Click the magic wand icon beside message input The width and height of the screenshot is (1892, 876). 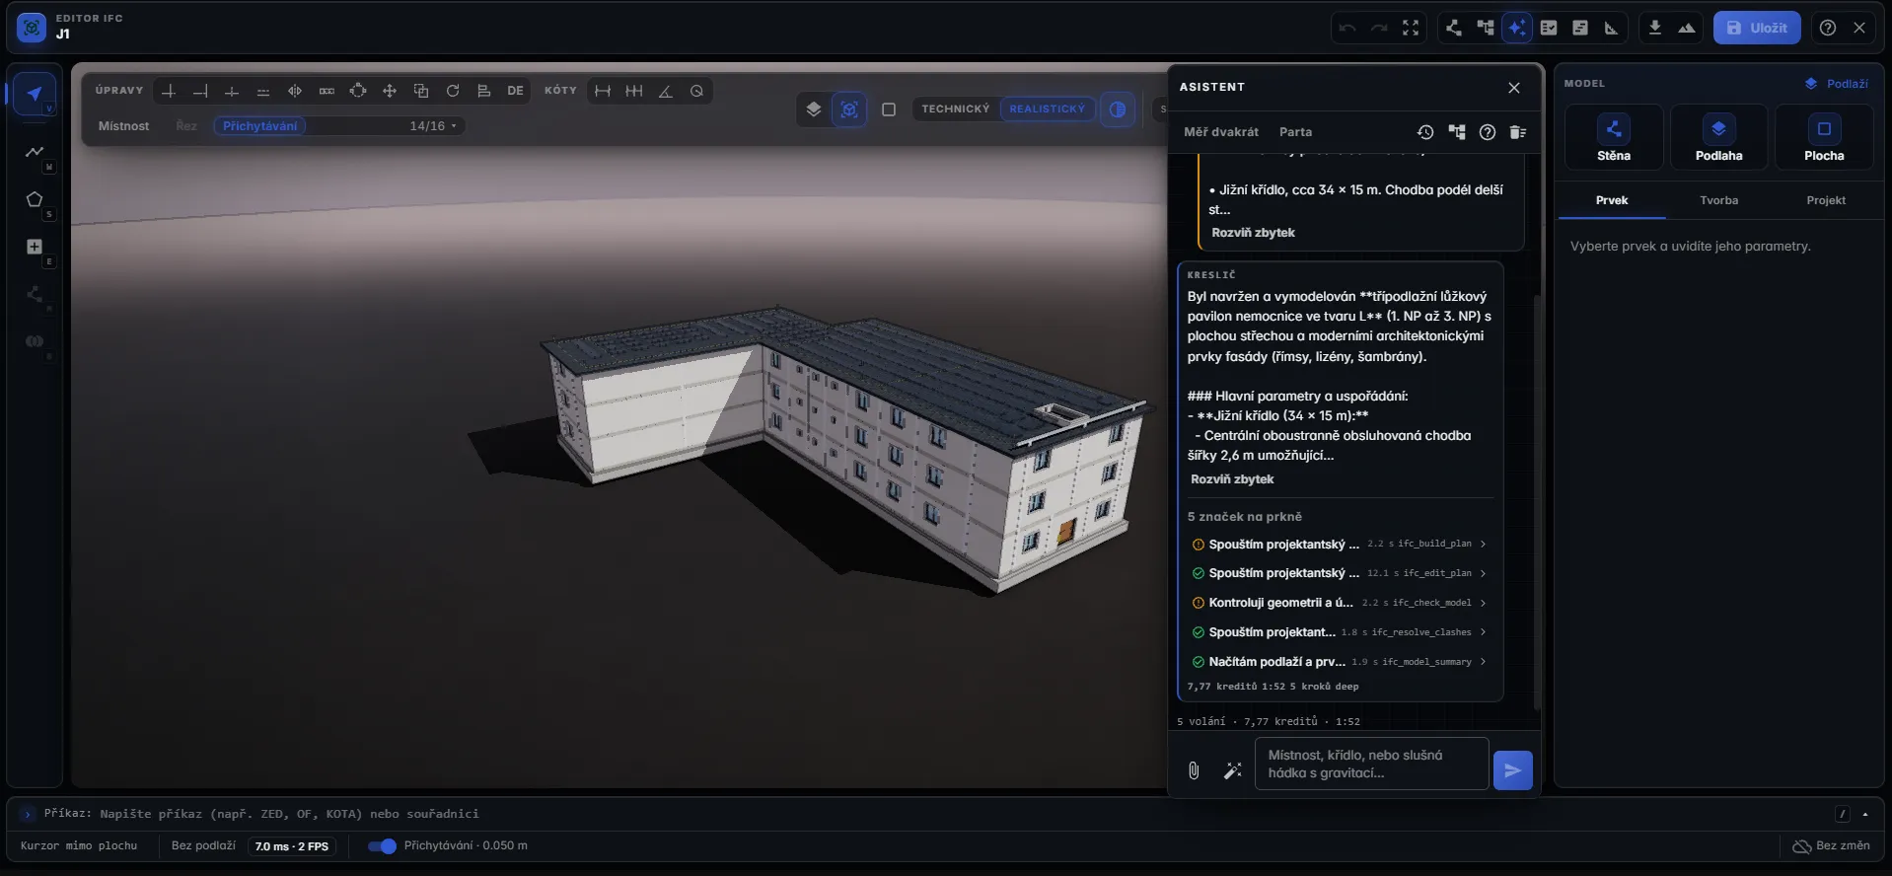click(1232, 770)
